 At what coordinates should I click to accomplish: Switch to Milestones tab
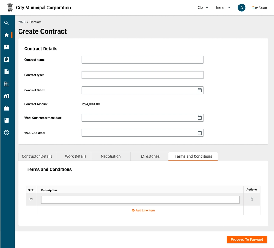pos(150,156)
